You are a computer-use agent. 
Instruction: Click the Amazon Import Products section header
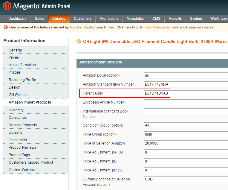pos(152,63)
